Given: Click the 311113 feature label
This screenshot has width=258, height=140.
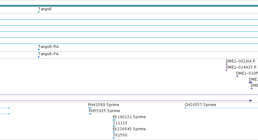Looking at the screenshot, I should pos(120,123).
